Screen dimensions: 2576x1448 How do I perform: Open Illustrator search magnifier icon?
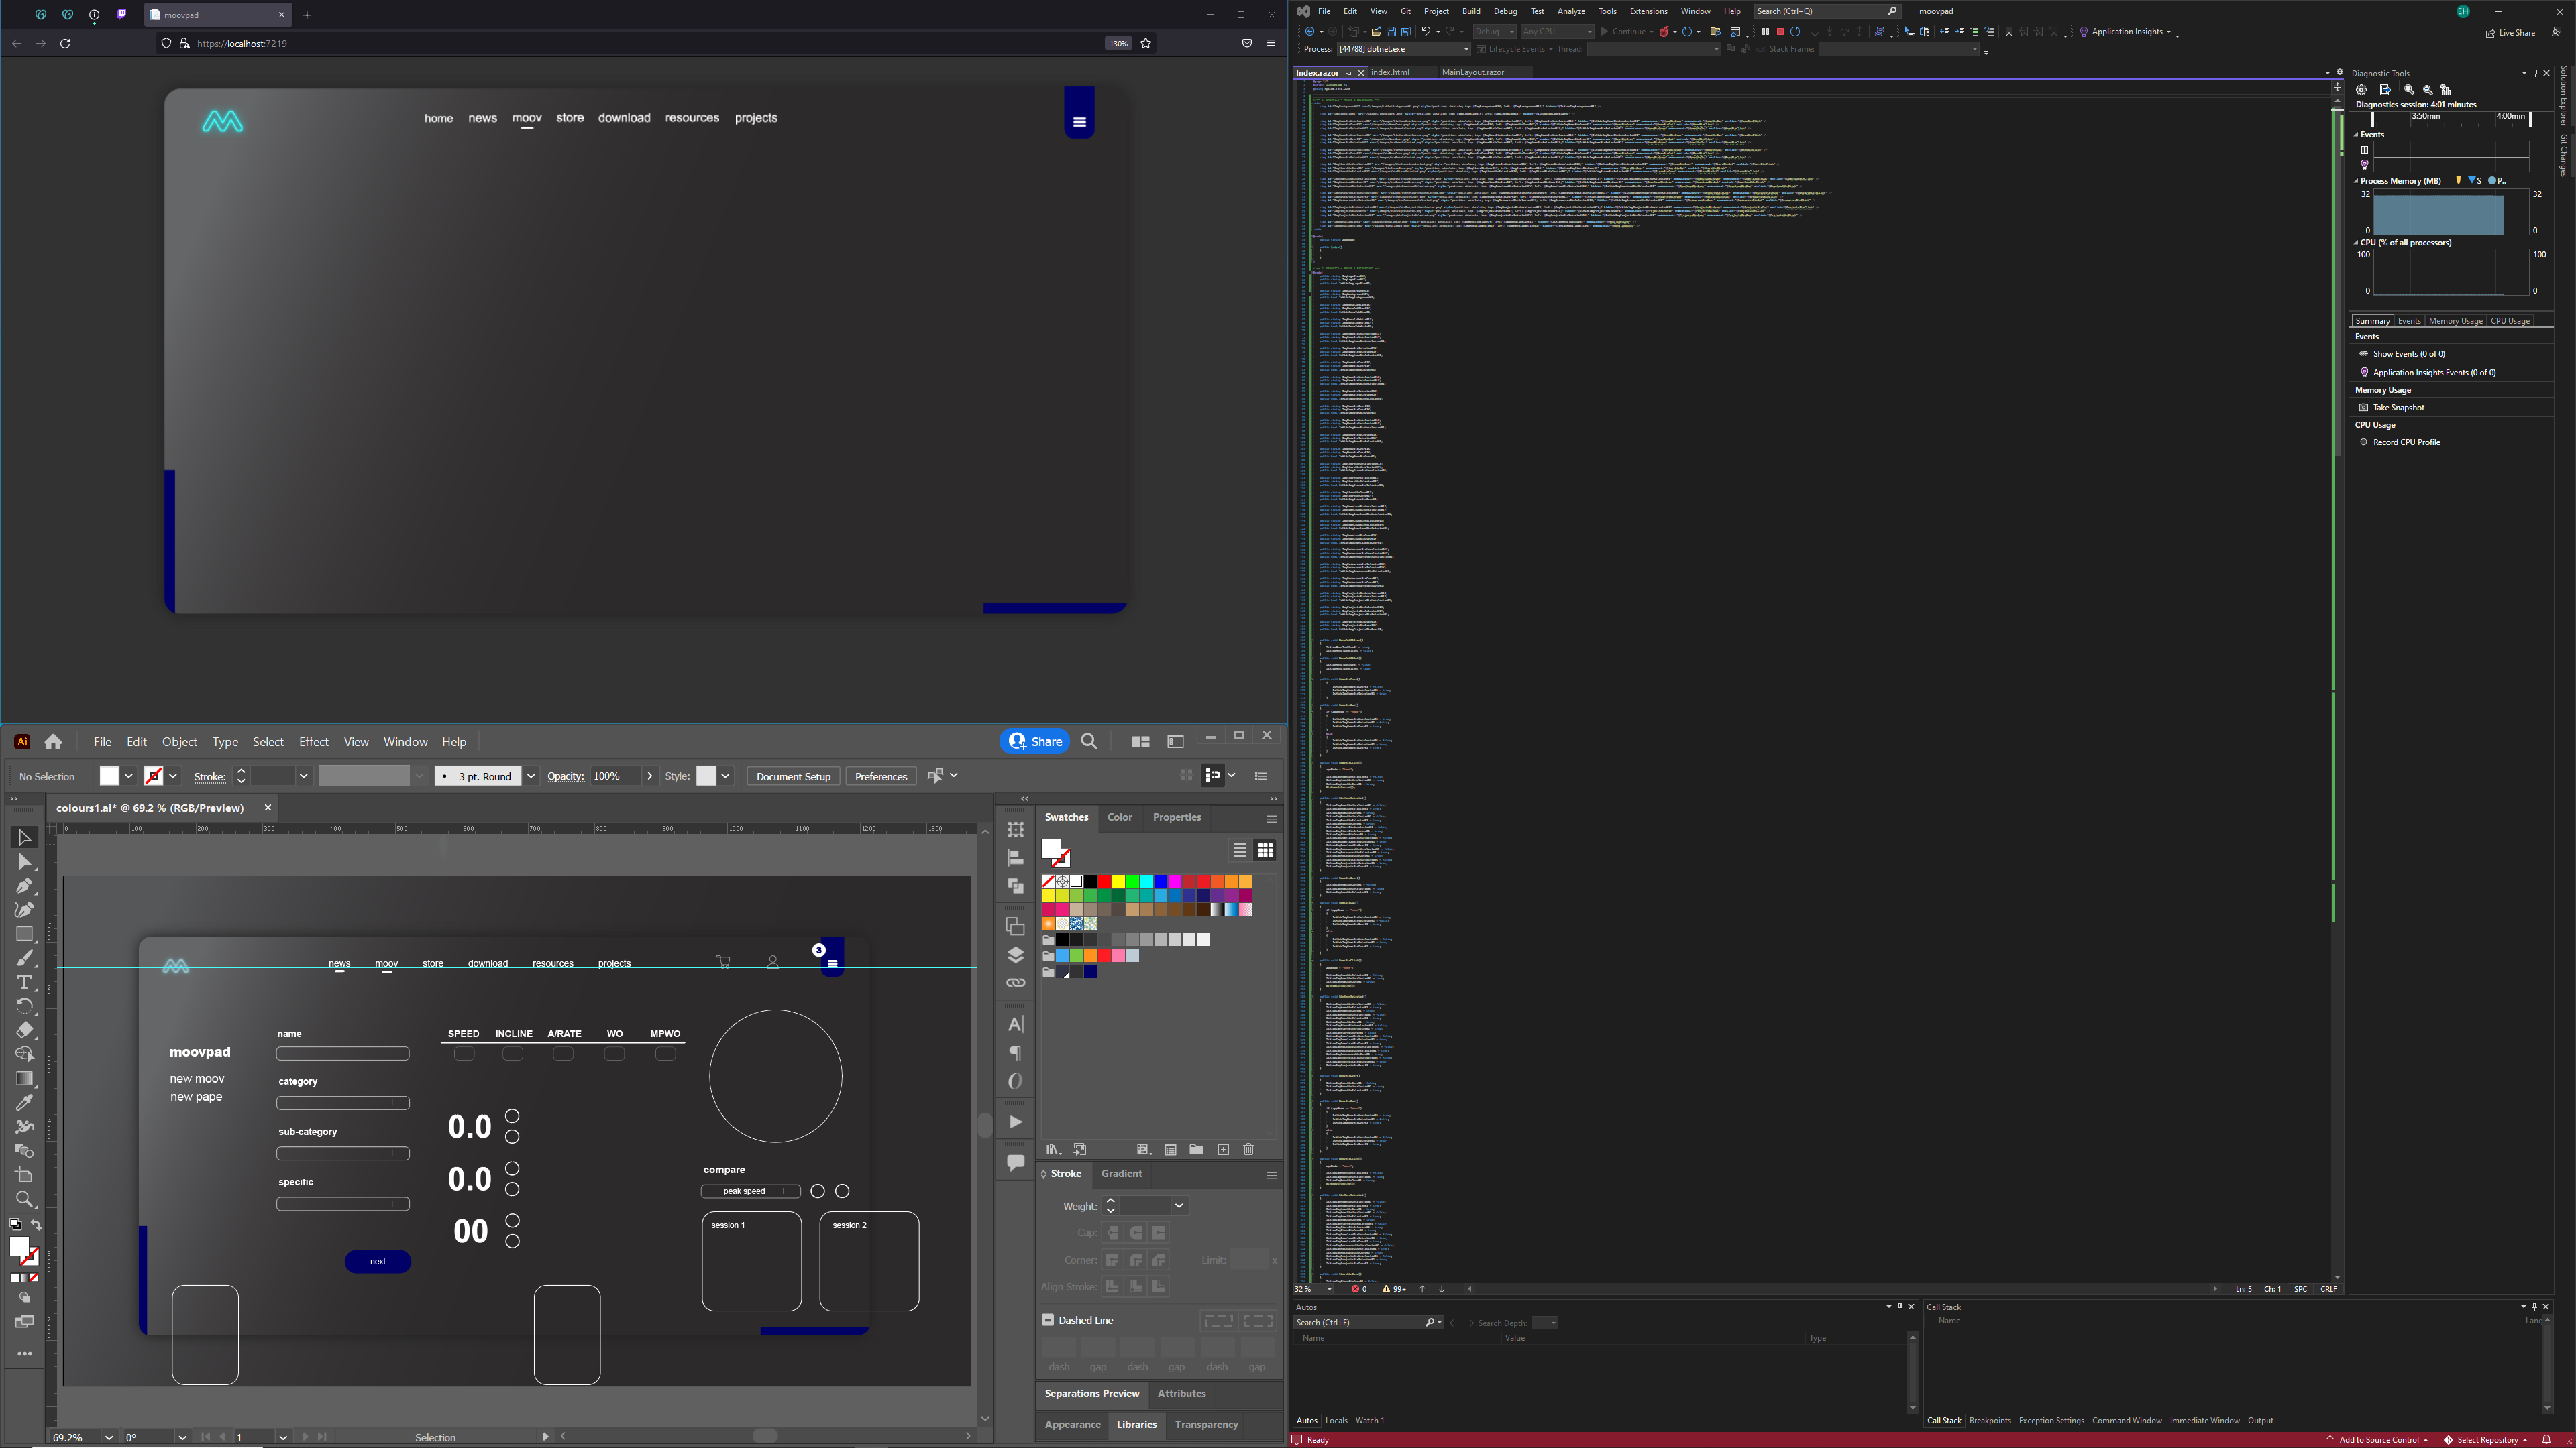coord(1089,741)
